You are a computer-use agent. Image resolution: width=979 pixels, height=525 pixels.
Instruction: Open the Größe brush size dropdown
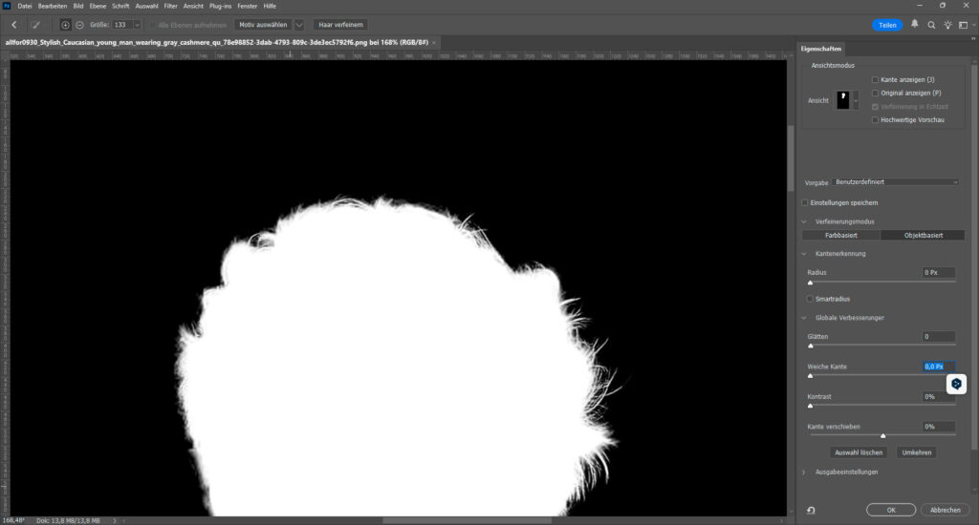click(x=137, y=25)
